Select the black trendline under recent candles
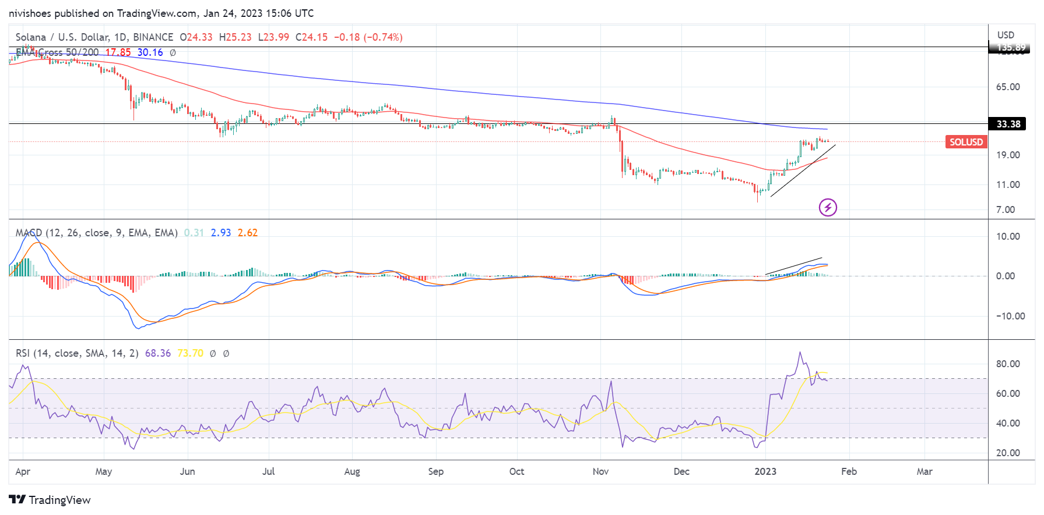The image size is (1044, 515). pyautogui.click(x=803, y=171)
